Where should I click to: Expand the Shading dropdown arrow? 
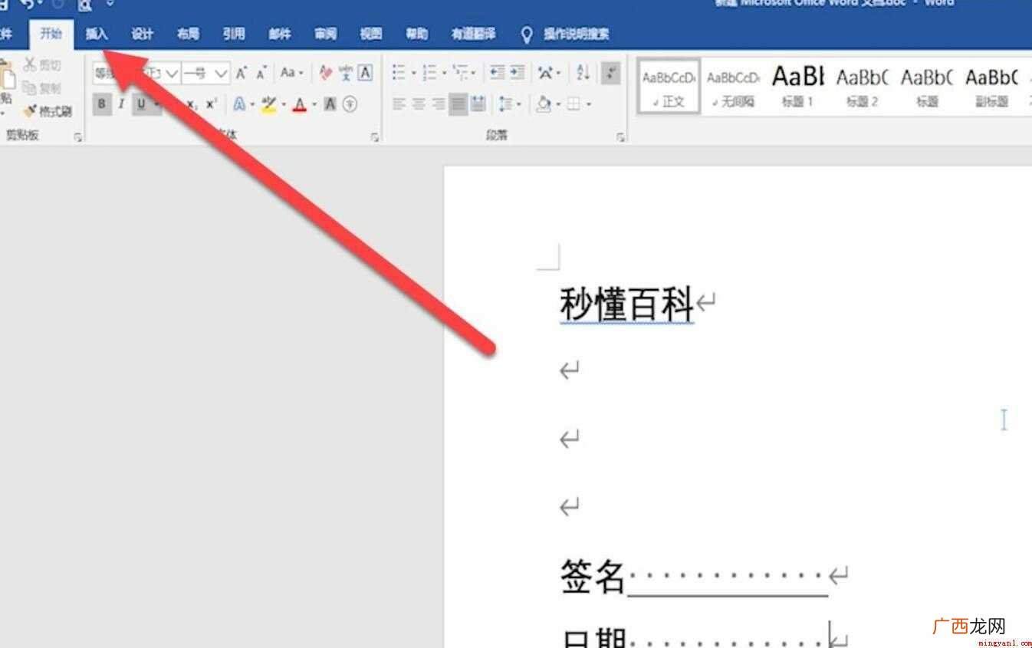tap(558, 105)
